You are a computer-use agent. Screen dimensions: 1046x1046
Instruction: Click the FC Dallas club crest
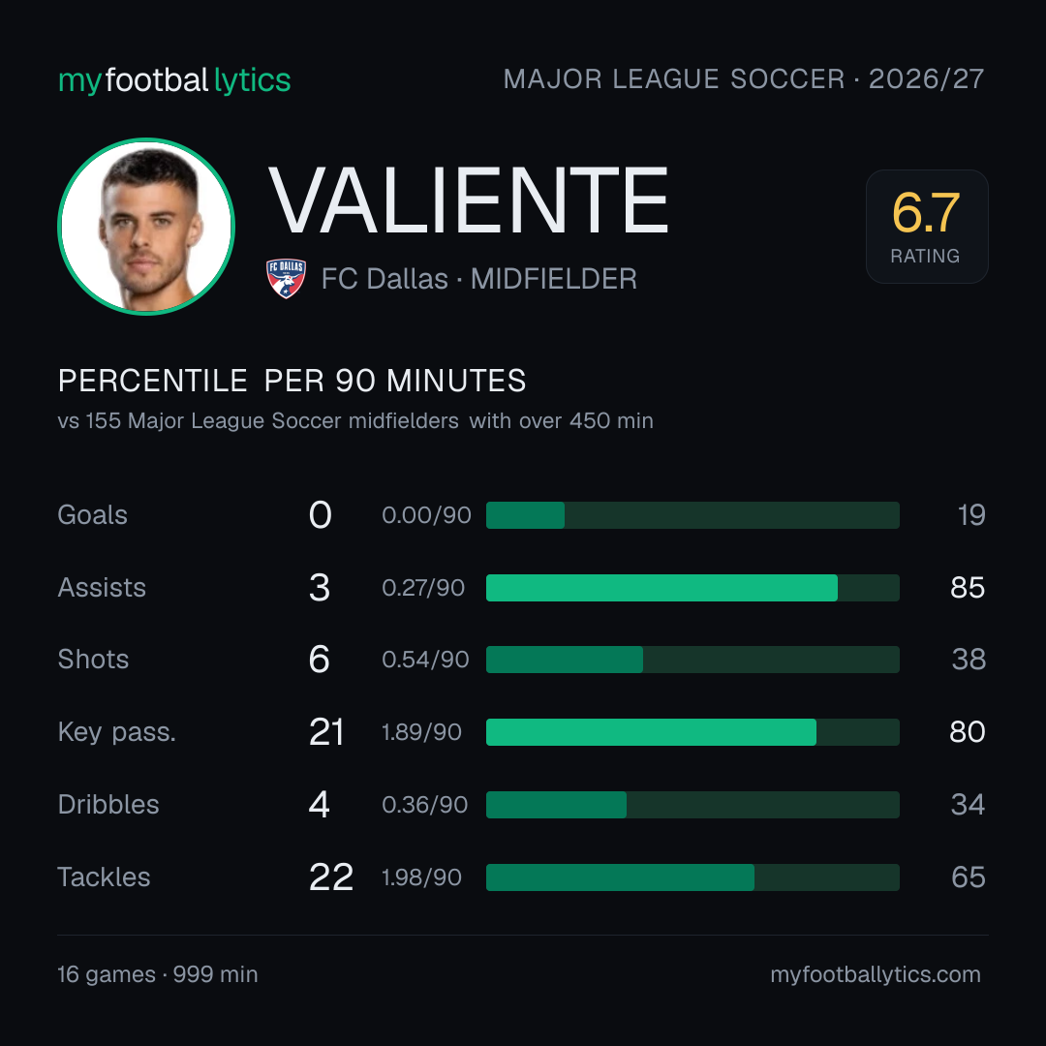coord(286,278)
